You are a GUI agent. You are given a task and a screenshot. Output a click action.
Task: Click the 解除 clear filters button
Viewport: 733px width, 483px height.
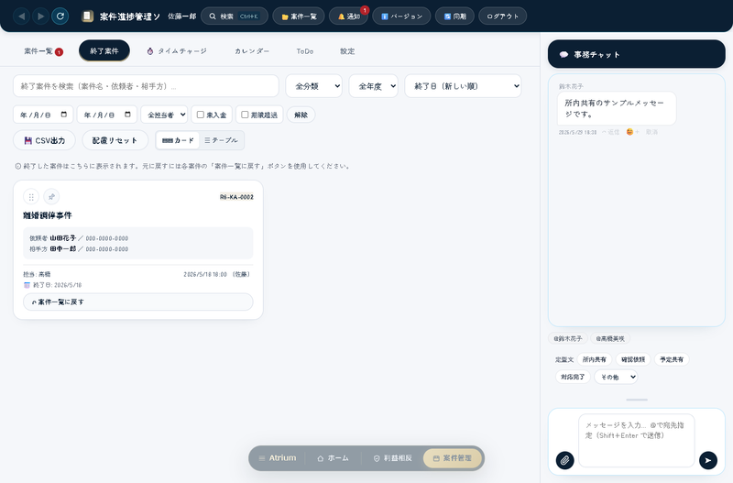[x=301, y=115]
